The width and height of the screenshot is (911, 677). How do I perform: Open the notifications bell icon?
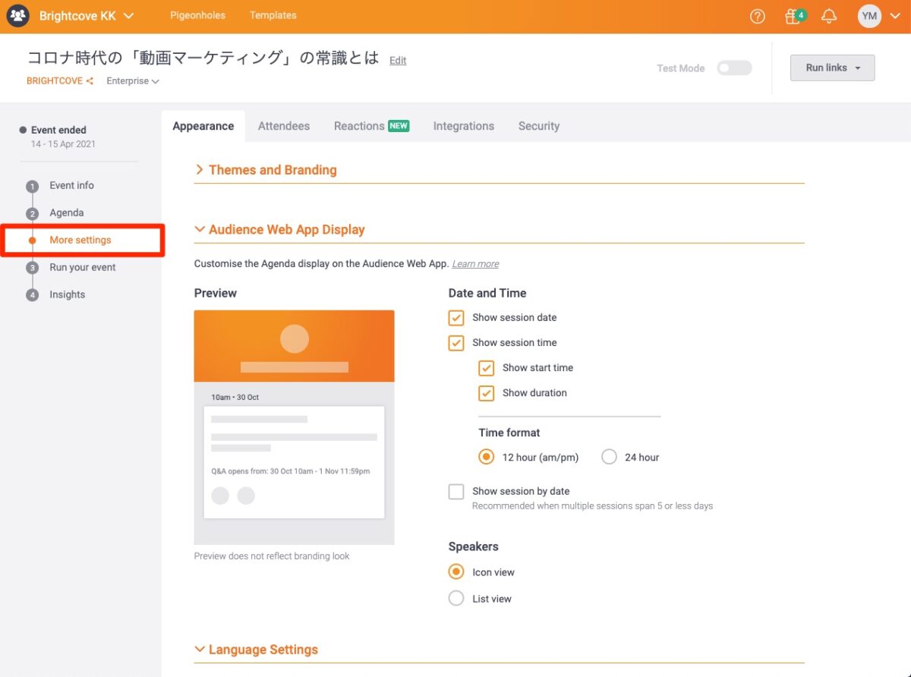pyautogui.click(x=829, y=16)
